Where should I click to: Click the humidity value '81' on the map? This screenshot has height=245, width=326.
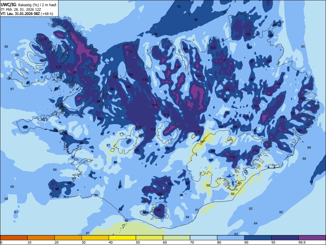pyautogui.click(x=16, y=212)
